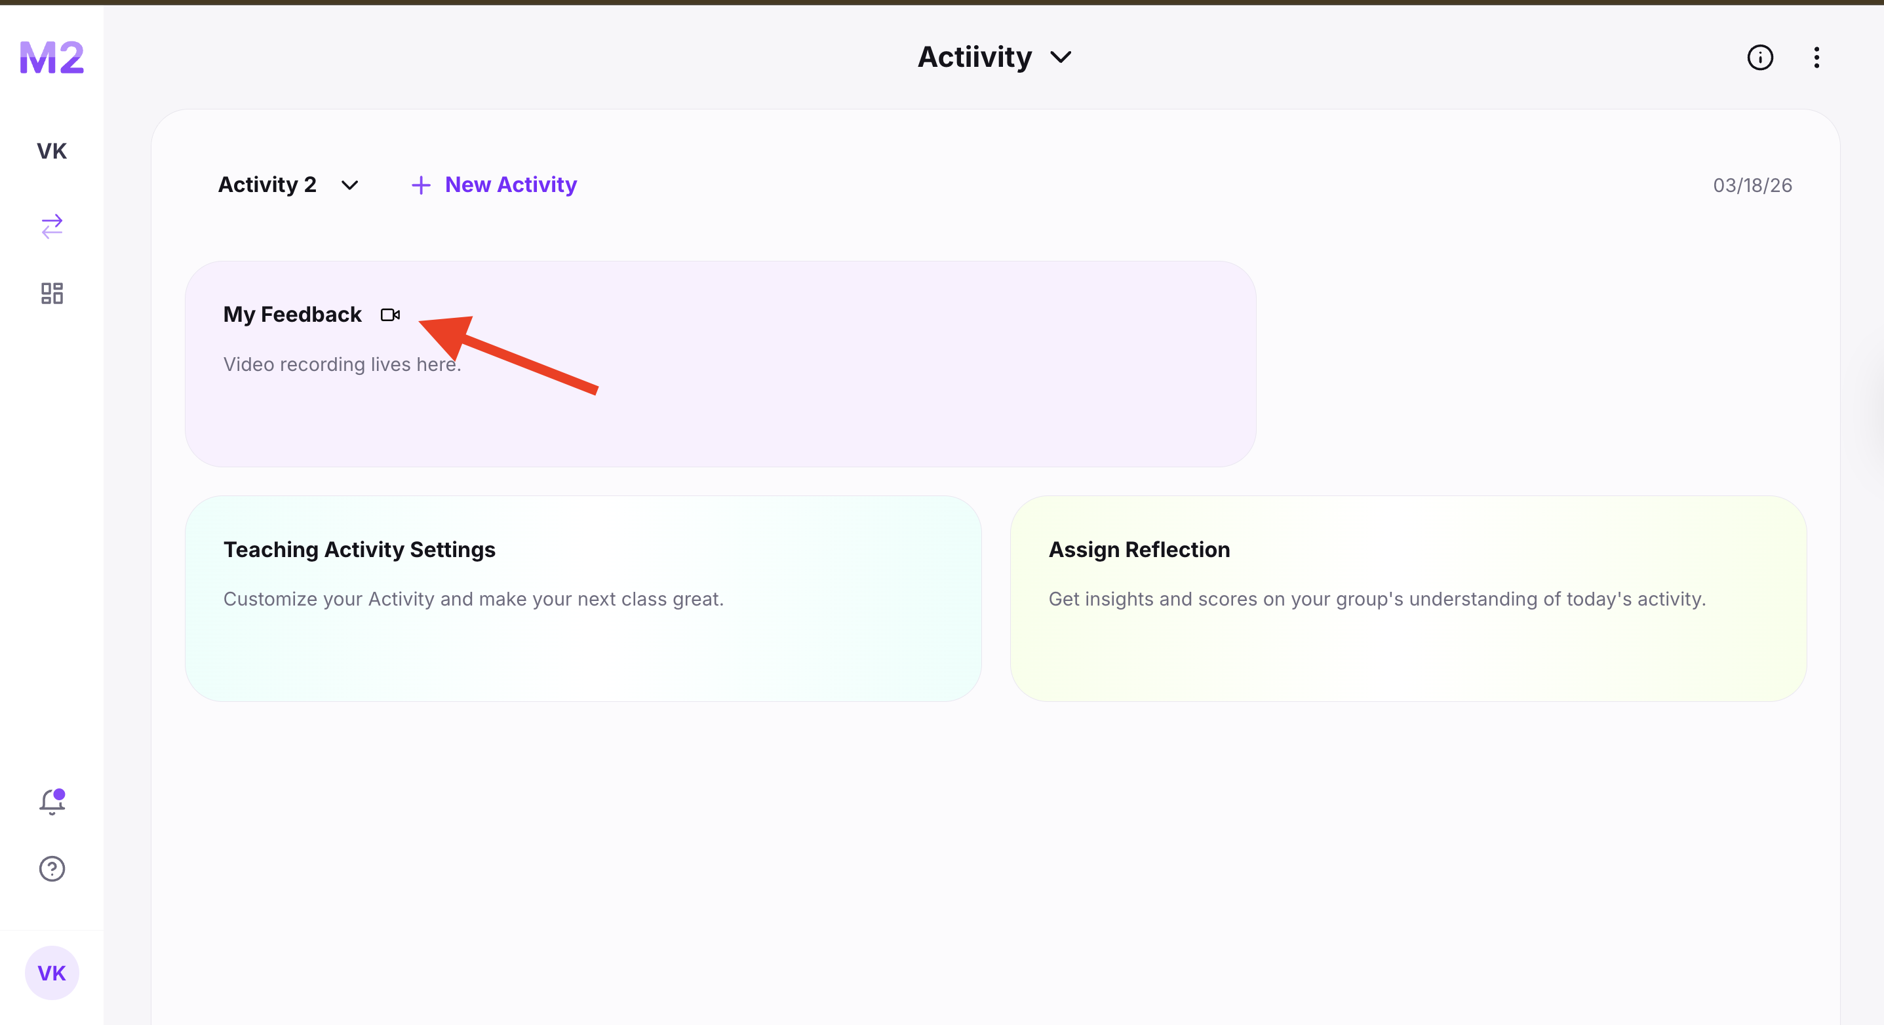
Task: Expand the Actiivity title dropdown
Action: (1061, 57)
